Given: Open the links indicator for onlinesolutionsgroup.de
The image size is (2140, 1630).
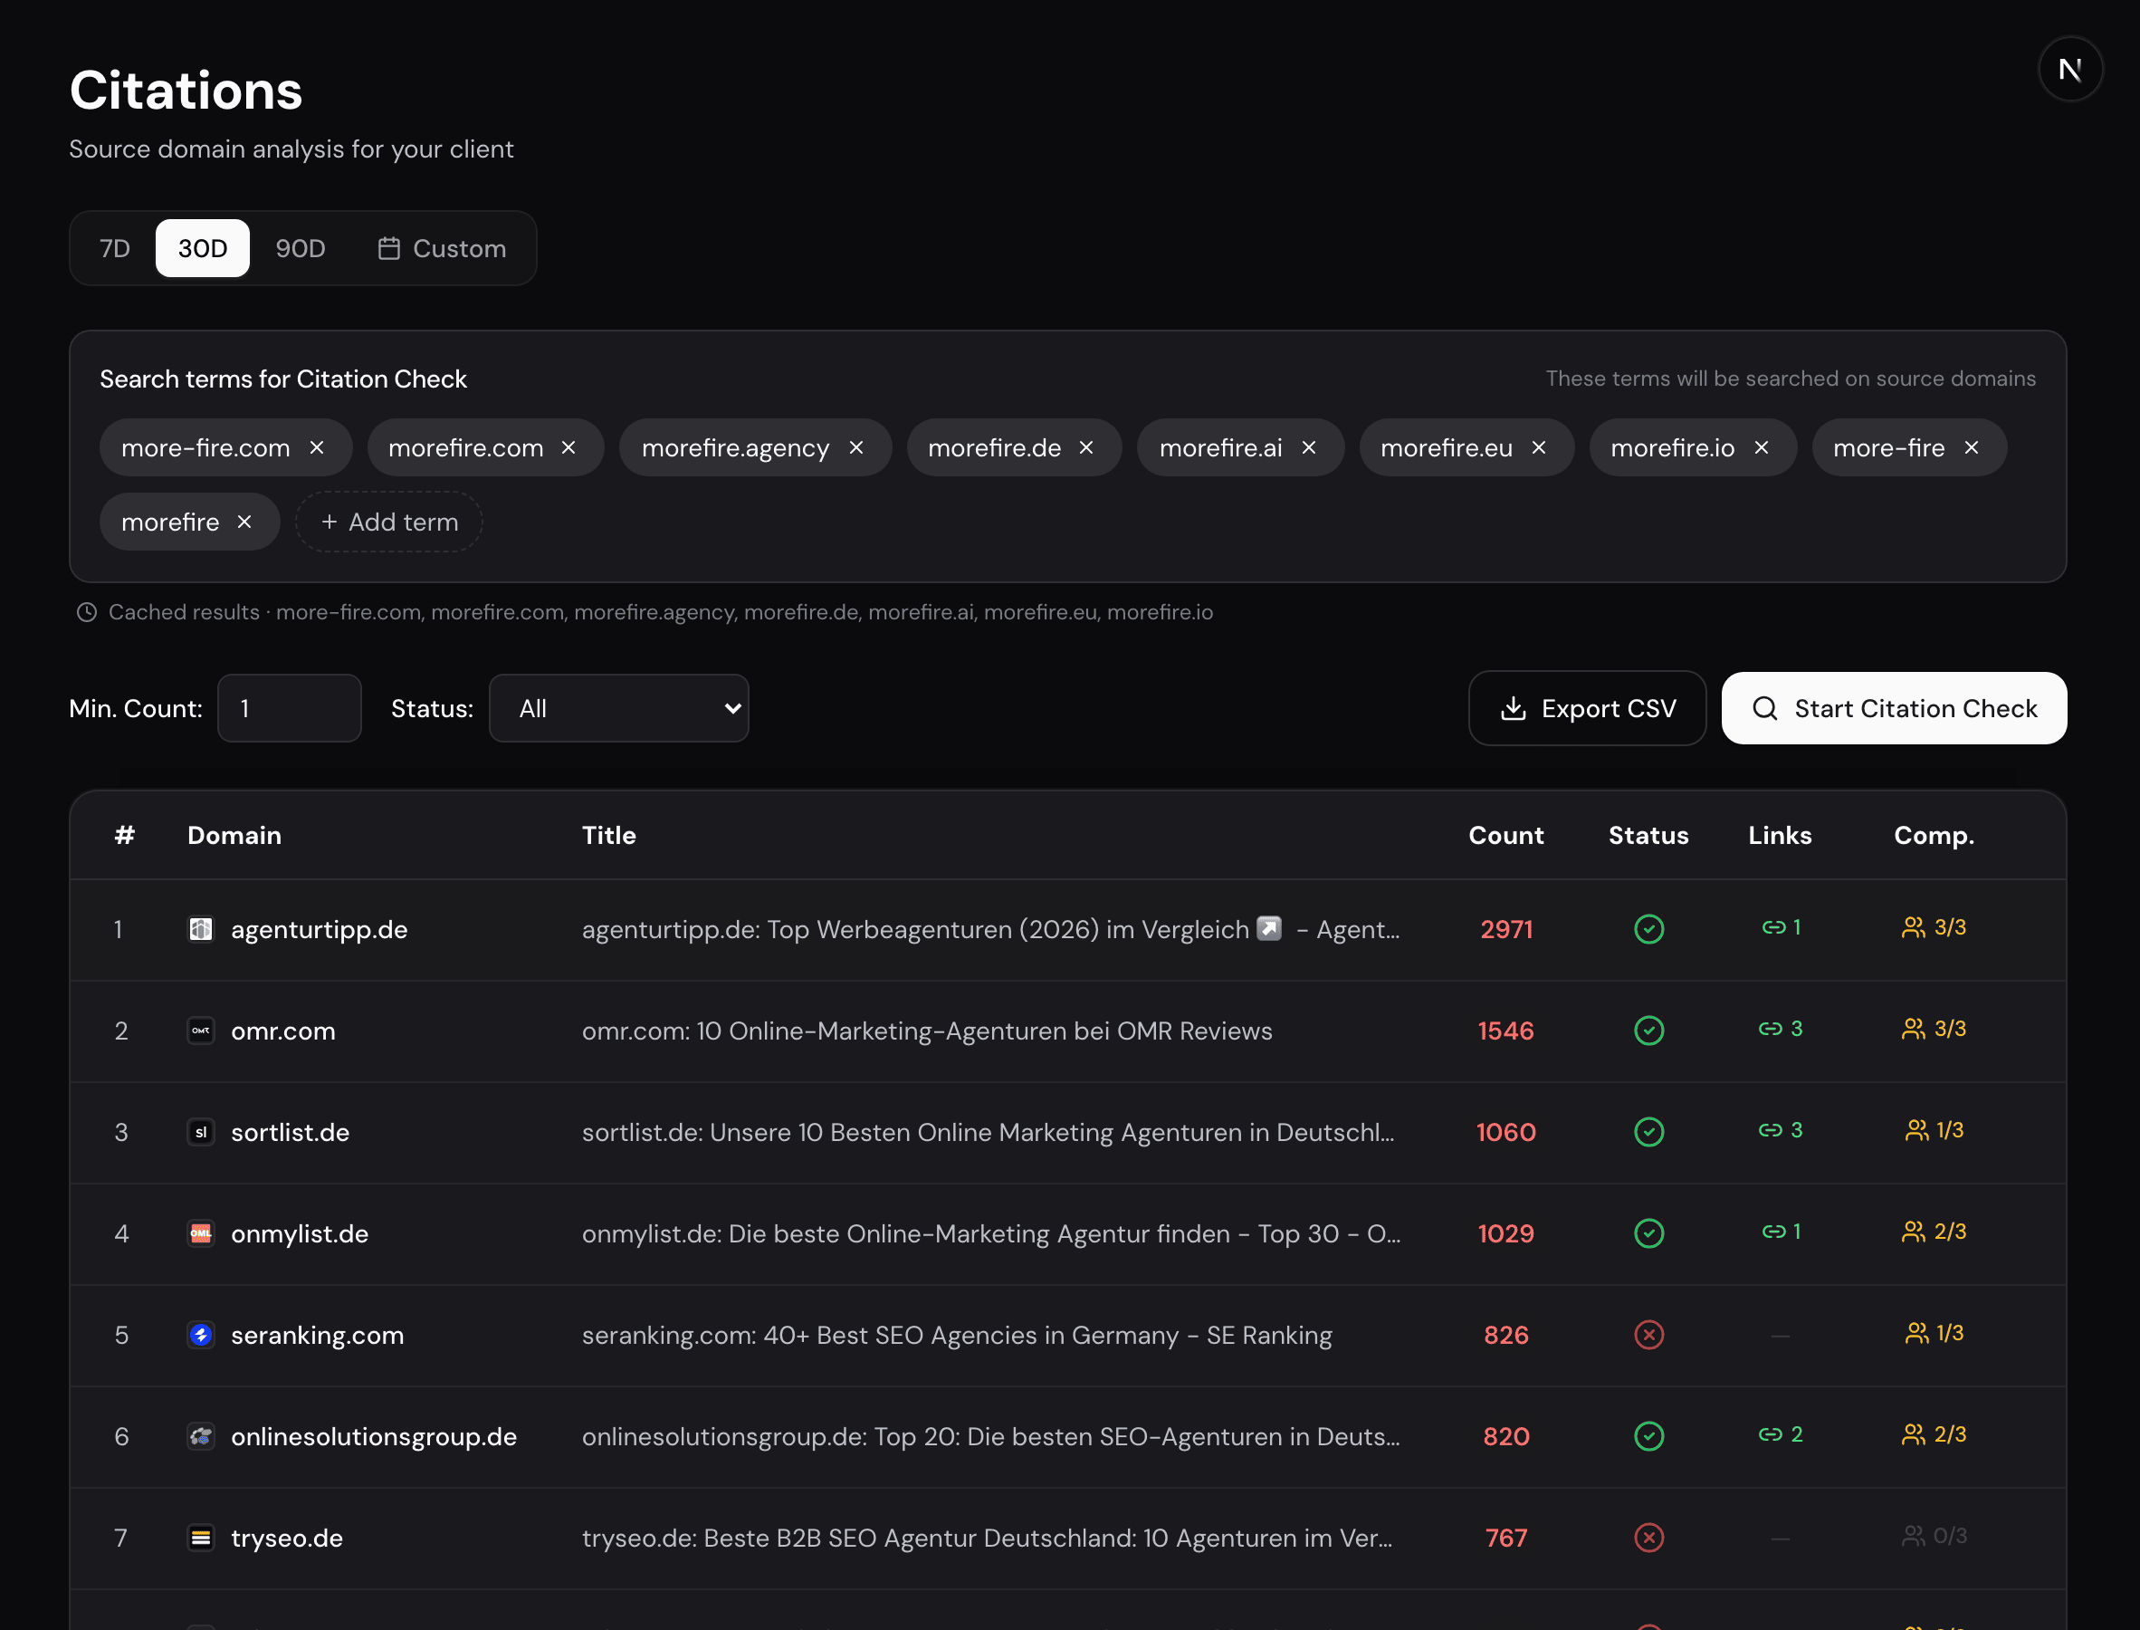Looking at the screenshot, I should (1781, 1434).
